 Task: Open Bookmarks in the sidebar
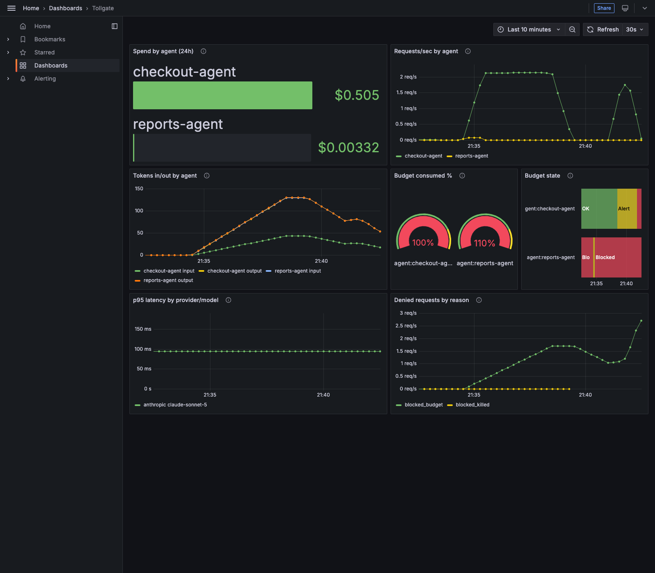click(x=50, y=39)
